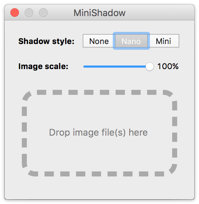Click the blue Image scale slider track

click(115, 67)
